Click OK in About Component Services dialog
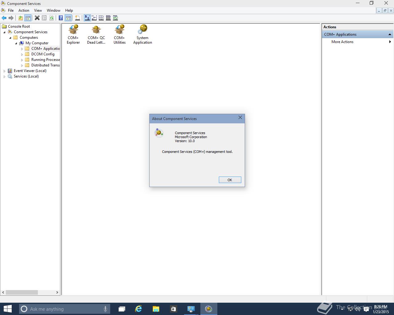Viewport: 394px width, 315px height. click(x=230, y=180)
